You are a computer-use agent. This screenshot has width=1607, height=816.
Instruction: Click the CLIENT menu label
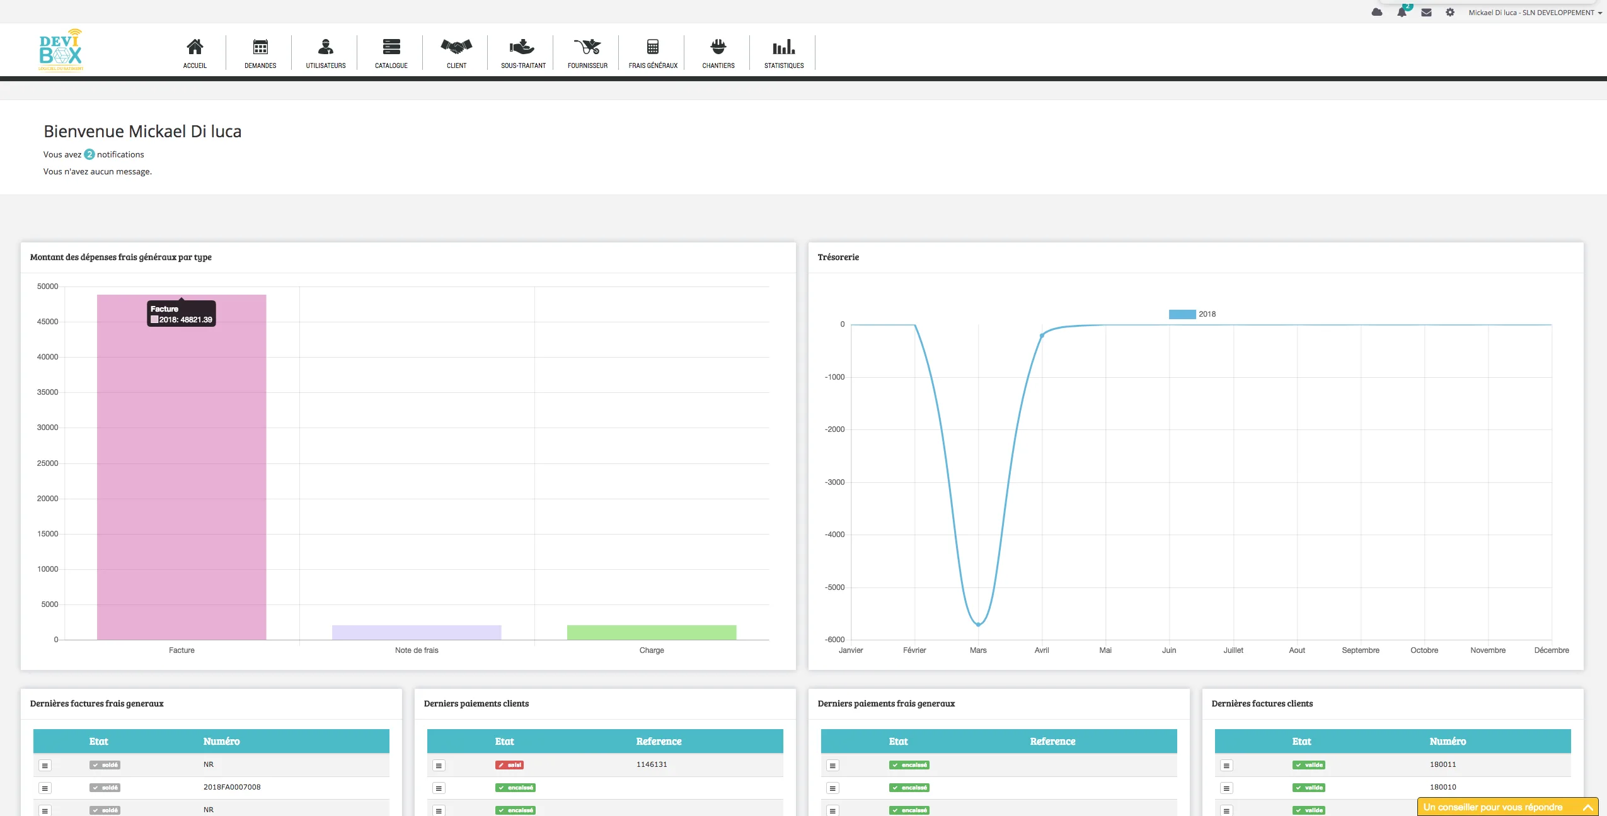(457, 65)
